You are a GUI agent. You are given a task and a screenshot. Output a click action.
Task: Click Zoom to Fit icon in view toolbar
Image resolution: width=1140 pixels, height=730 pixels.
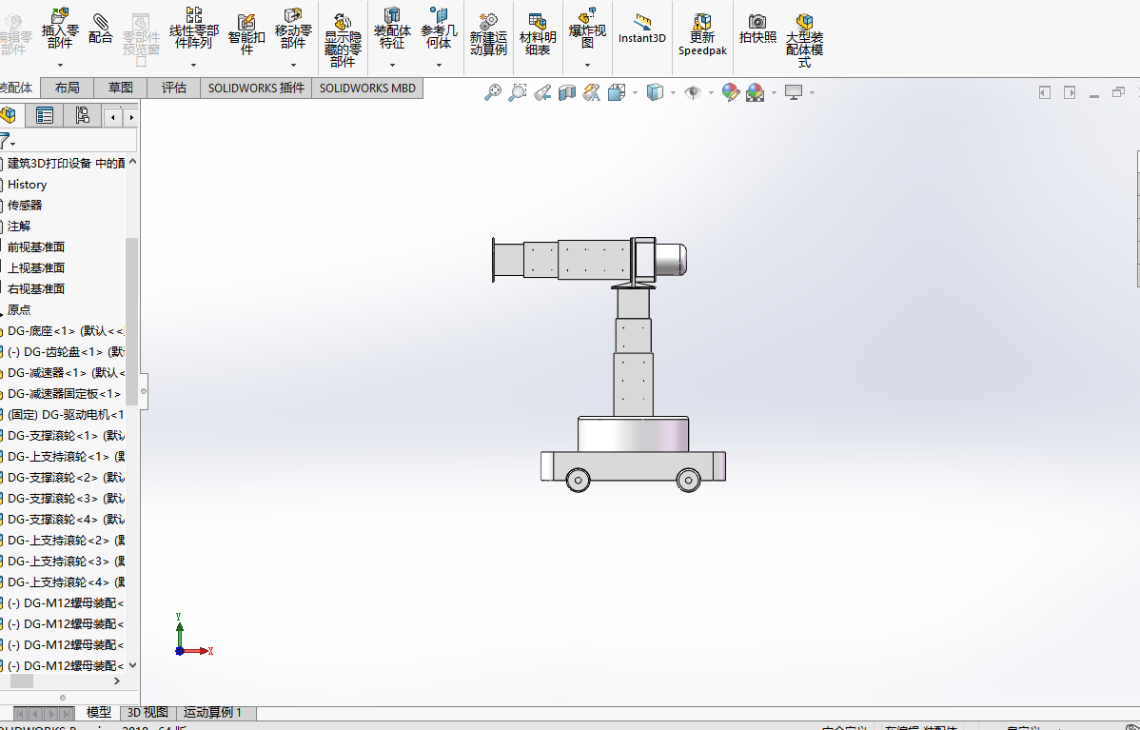[493, 92]
